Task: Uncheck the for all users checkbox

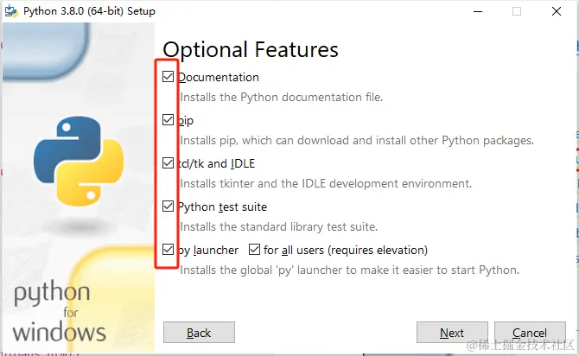Action: [254, 250]
